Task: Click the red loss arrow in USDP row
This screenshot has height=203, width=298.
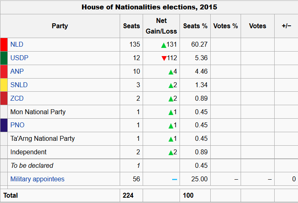Action: 164,58
